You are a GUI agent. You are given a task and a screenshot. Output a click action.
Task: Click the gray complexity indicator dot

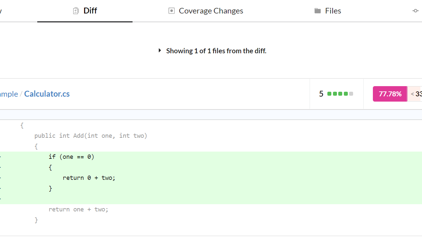click(x=351, y=94)
